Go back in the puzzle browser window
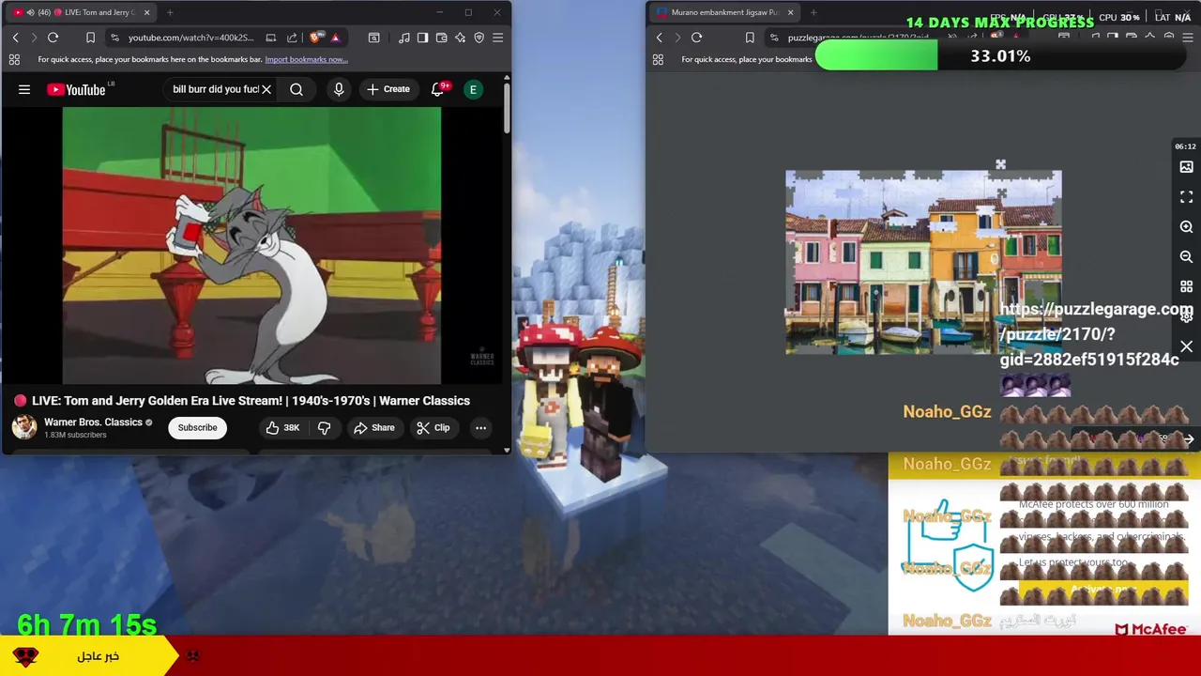The height and width of the screenshot is (676, 1201). coord(659,38)
